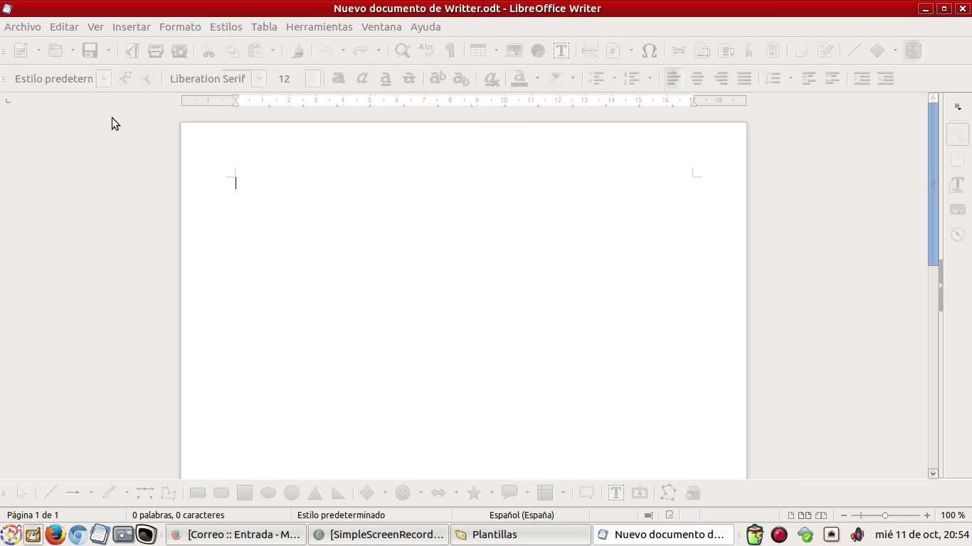Click the vertical scrollbar thumb
This screenshot has width=972, height=546.
[934, 185]
